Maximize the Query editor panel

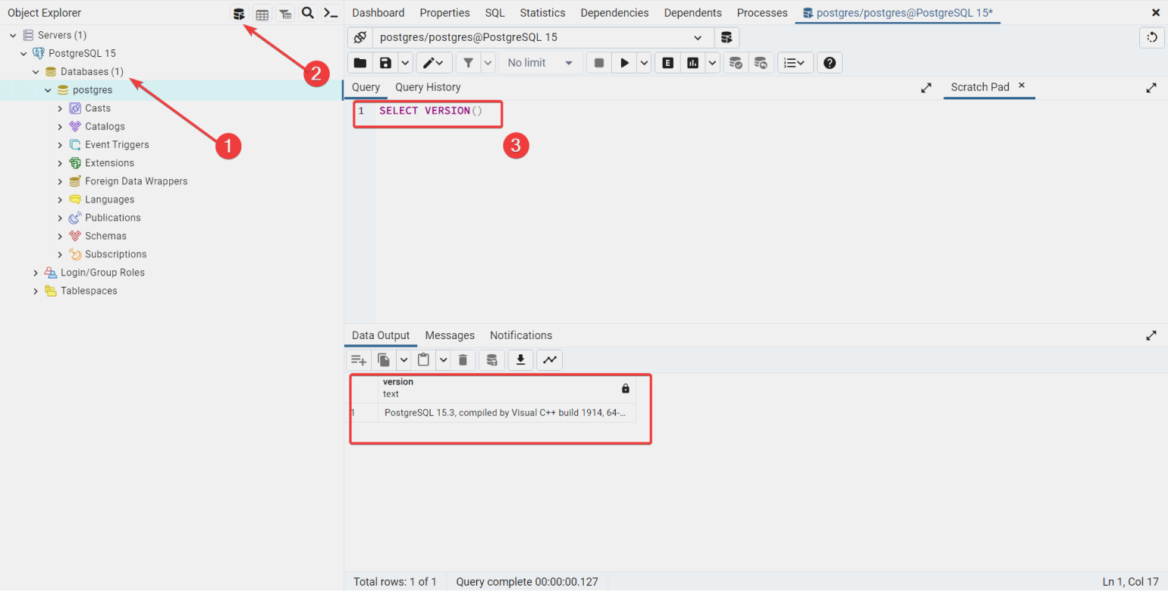click(x=926, y=88)
